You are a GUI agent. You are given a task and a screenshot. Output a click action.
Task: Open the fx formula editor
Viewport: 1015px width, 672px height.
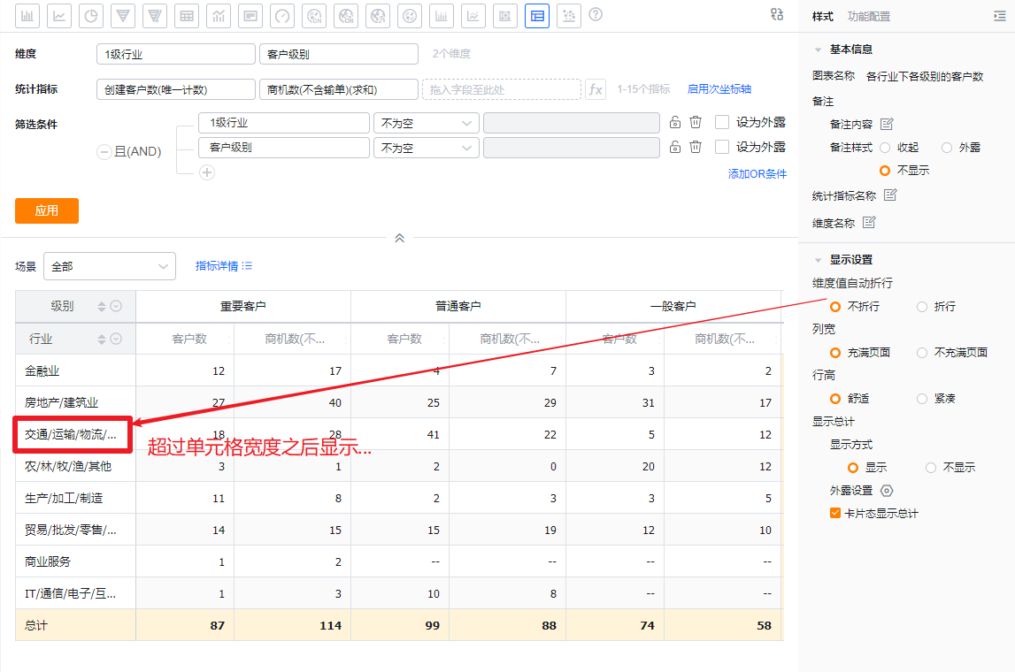(596, 89)
